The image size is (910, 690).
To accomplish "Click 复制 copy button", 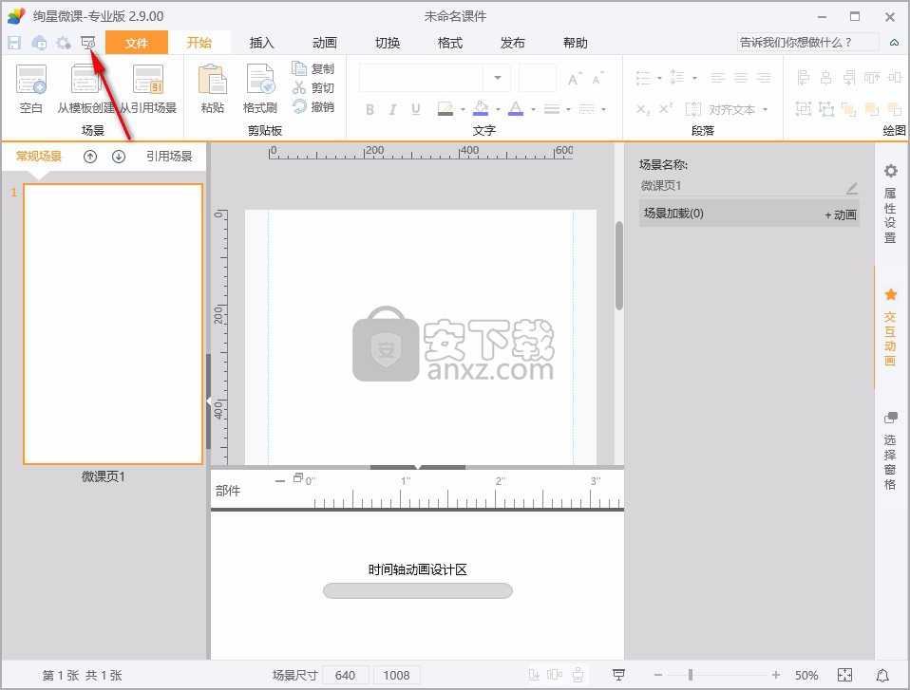I will coord(313,69).
